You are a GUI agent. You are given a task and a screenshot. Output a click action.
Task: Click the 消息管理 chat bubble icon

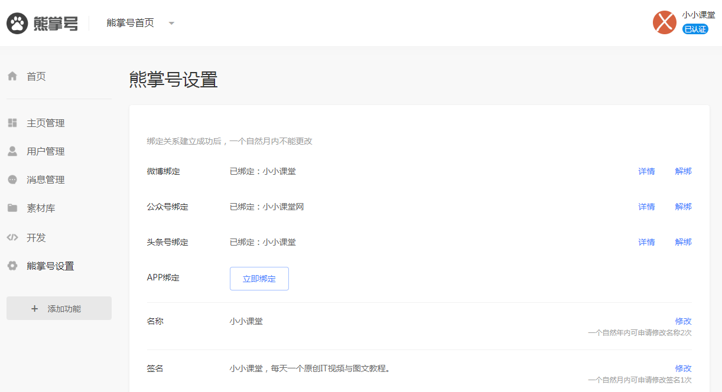(12, 179)
